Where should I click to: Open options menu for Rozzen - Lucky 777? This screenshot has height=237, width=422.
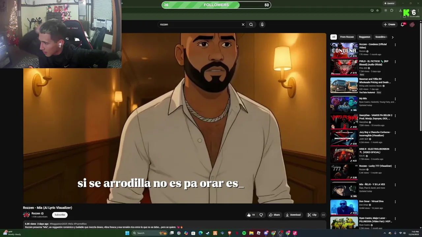click(395, 166)
